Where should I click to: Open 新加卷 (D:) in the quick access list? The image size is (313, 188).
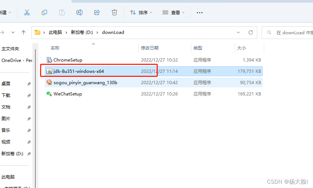click(12, 154)
